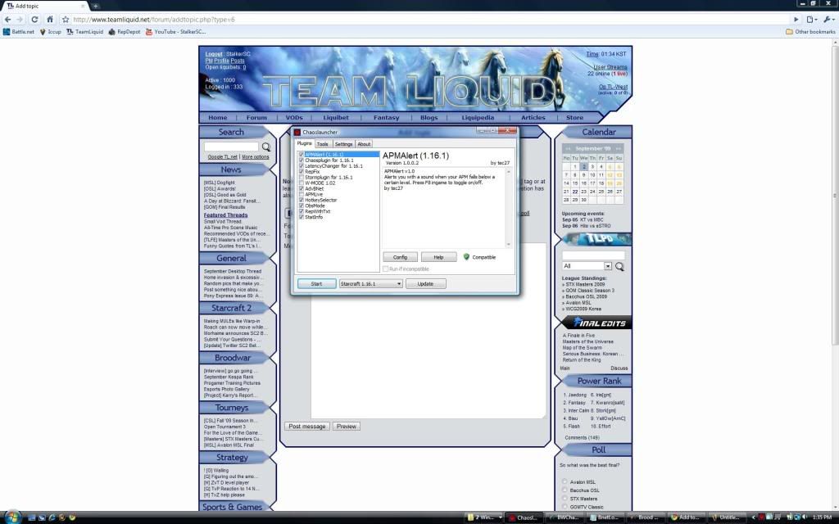This screenshot has width=839, height=524.
Task: Toggle AdvBNet plugin checkbox
Action: (x=302, y=188)
